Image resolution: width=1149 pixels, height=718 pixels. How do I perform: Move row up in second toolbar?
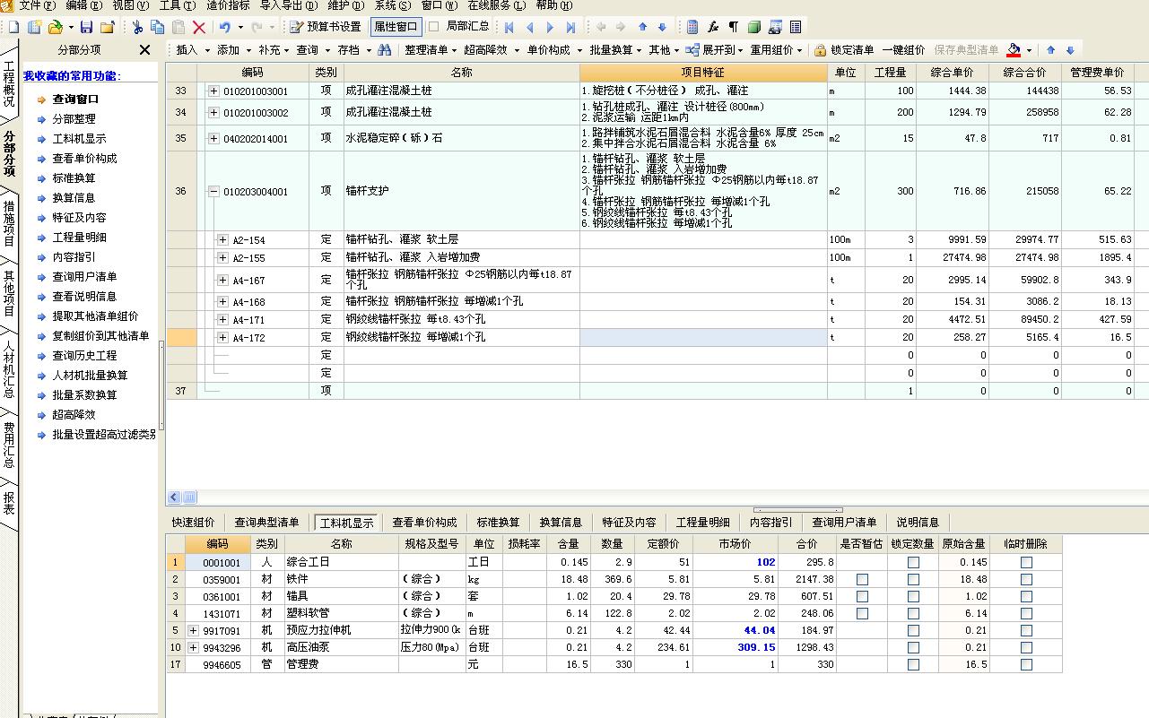(1051, 50)
